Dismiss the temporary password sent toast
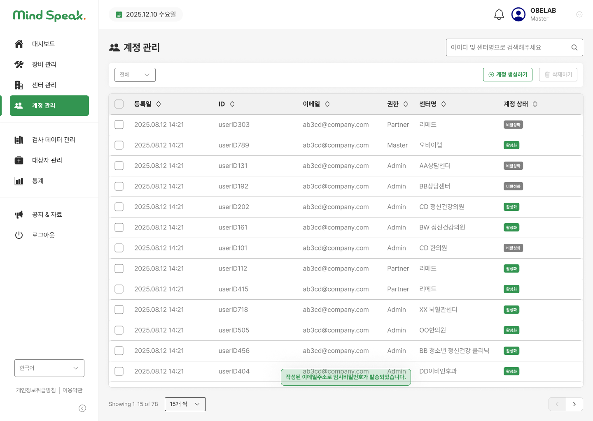The image size is (593, 421). tap(346, 377)
